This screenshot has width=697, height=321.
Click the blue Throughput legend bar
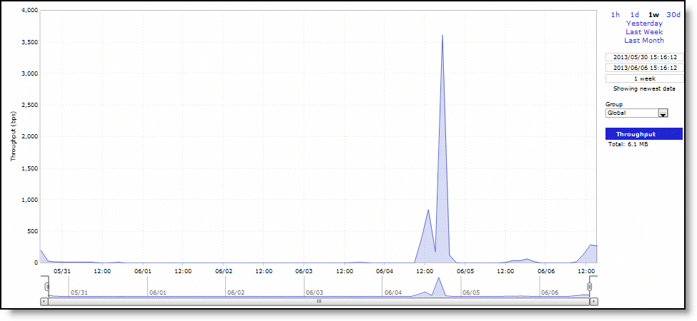pyautogui.click(x=644, y=134)
